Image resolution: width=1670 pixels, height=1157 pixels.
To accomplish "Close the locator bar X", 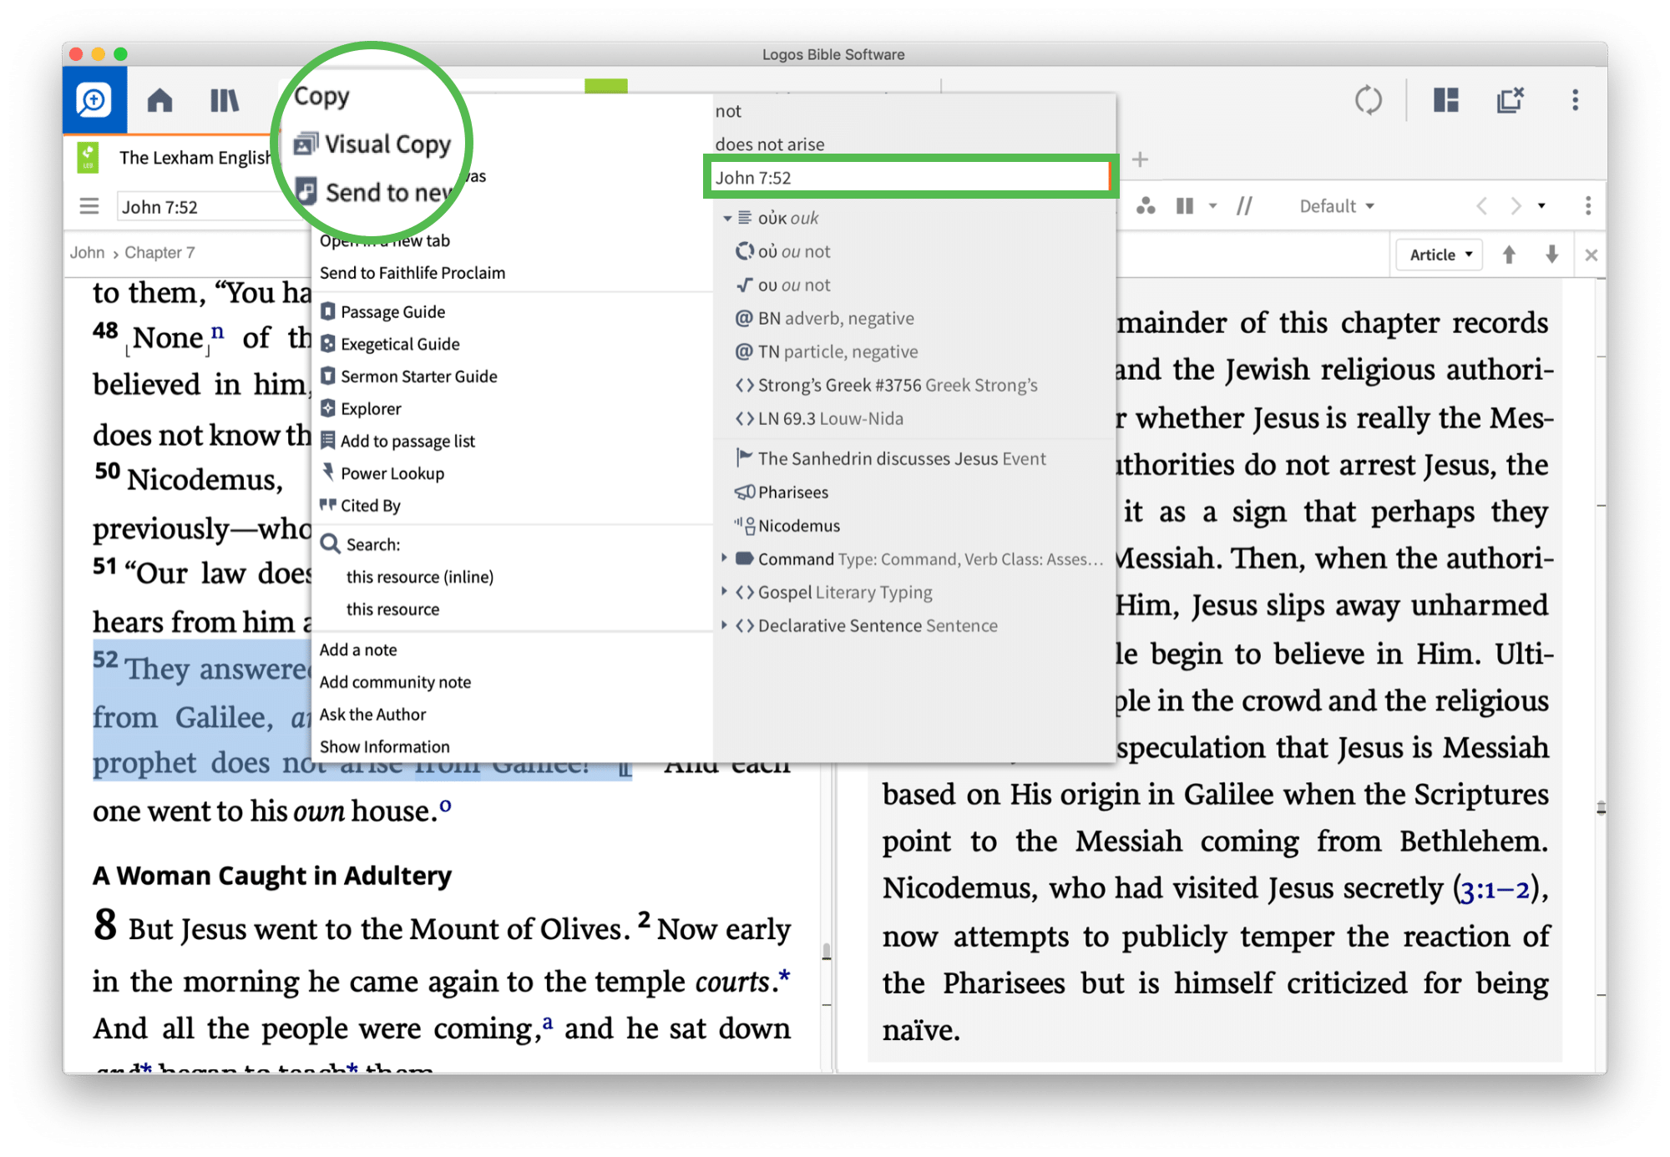I will pos(1591,255).
